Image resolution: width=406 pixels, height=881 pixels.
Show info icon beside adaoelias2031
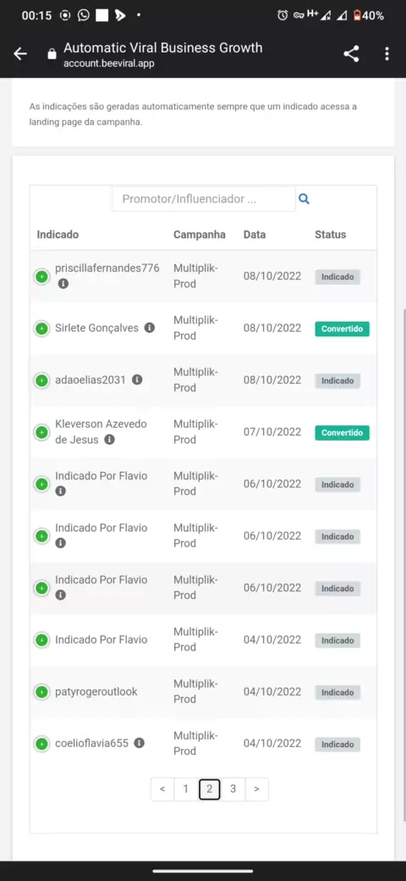(137, 380)
